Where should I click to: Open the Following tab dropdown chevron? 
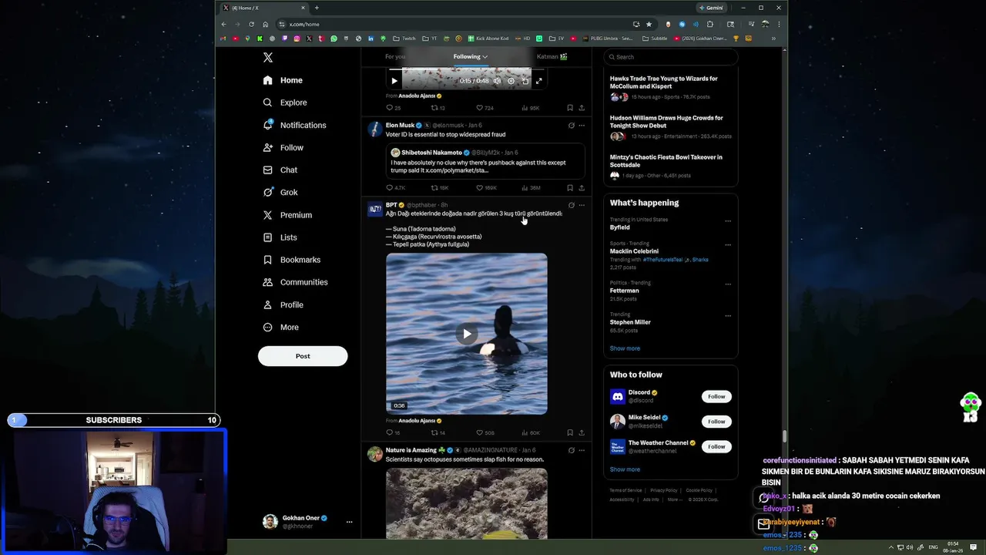[x=485, y=56]
